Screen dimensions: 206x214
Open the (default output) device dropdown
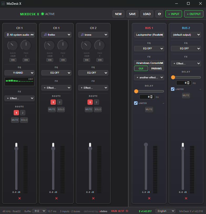pyautogui.click(x=186, y=35)
